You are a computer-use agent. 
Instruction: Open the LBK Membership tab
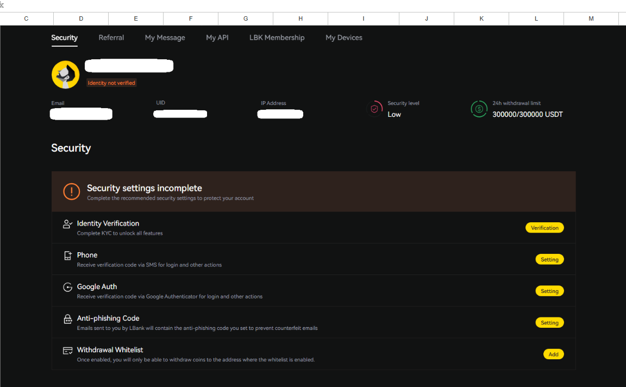tap(277, 38)
